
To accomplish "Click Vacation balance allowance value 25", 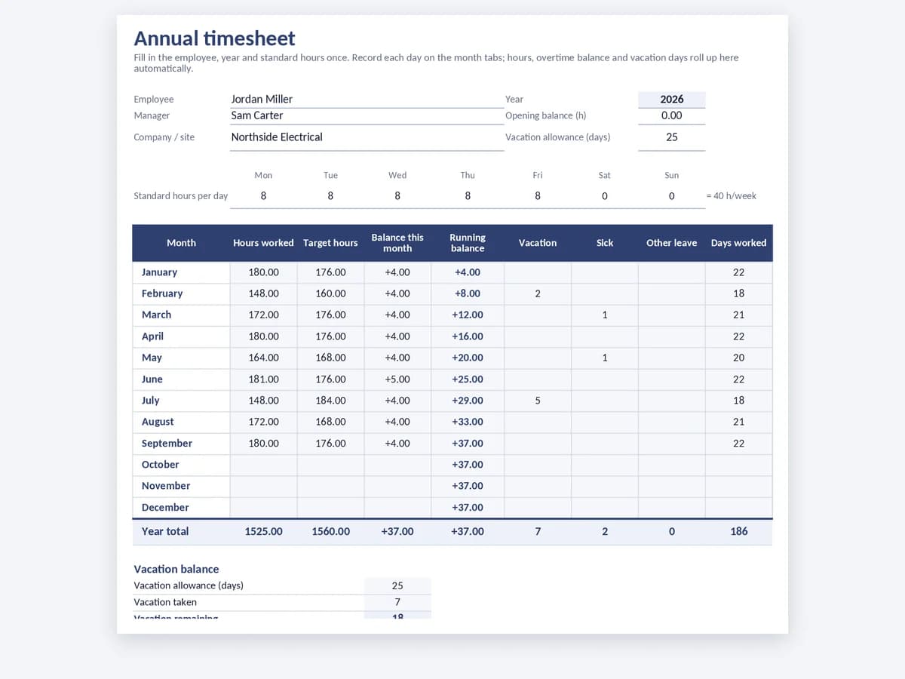I will (397, 585).
